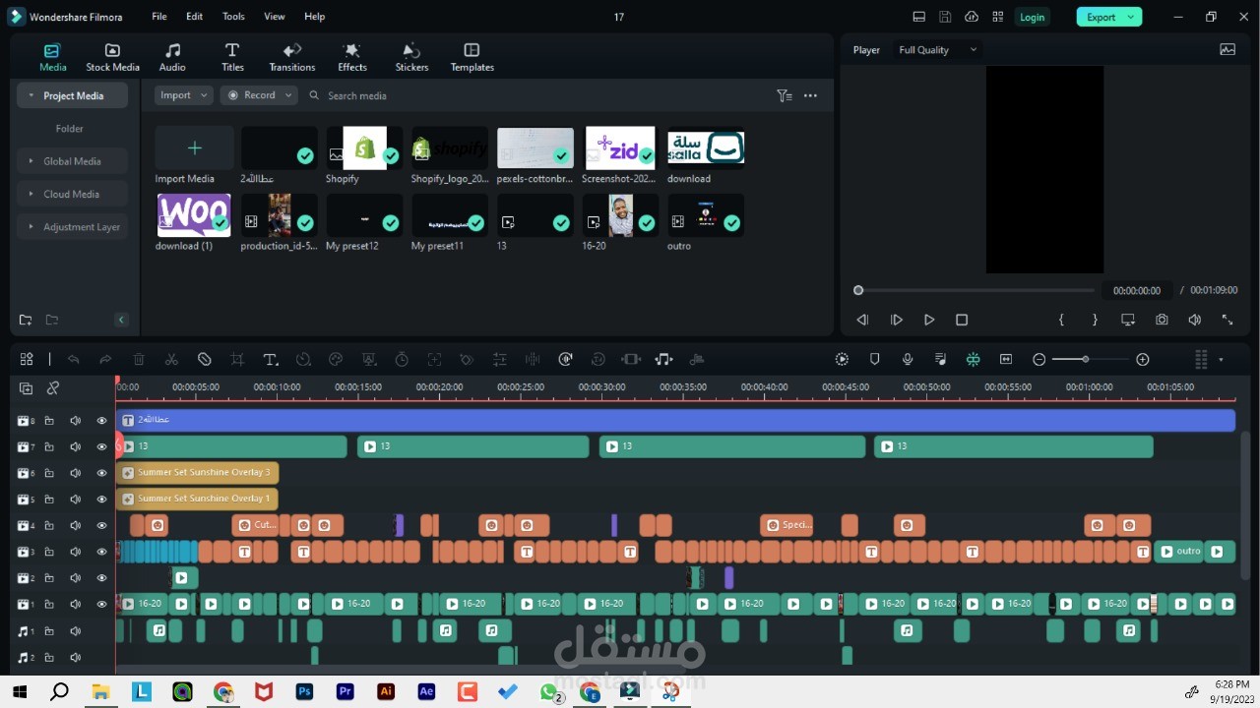Open the Tools menu
The width and height of the screenshot is (1260, 708).
[x=233, y=17]
